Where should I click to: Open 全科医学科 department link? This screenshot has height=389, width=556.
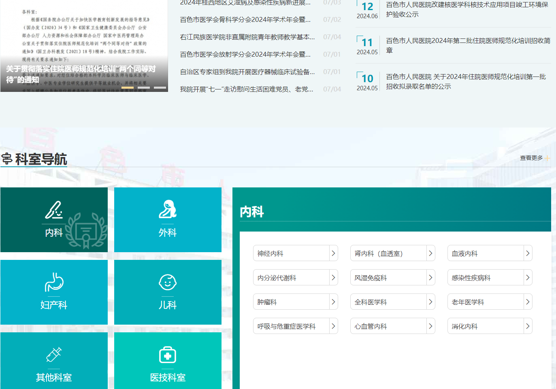coord(393,302)
